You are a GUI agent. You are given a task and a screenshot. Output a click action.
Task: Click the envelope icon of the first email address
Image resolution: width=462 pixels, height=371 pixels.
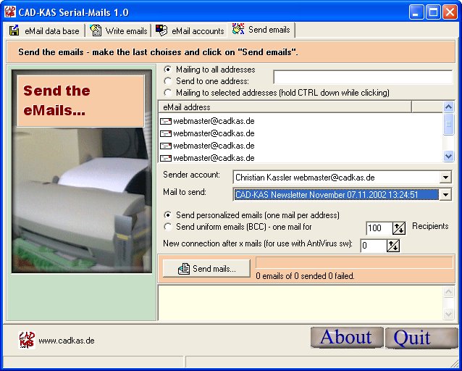[166, 121]
